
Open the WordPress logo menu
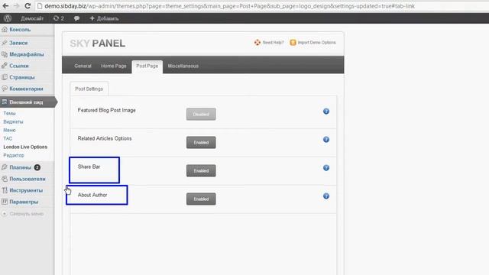click(8, 18)
